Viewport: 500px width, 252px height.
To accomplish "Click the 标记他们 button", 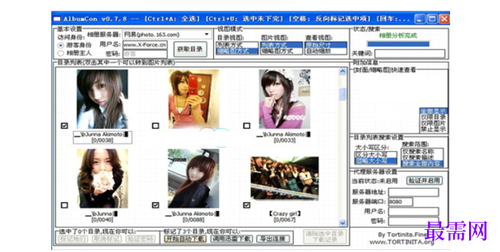I will click(x=73, y=239).
